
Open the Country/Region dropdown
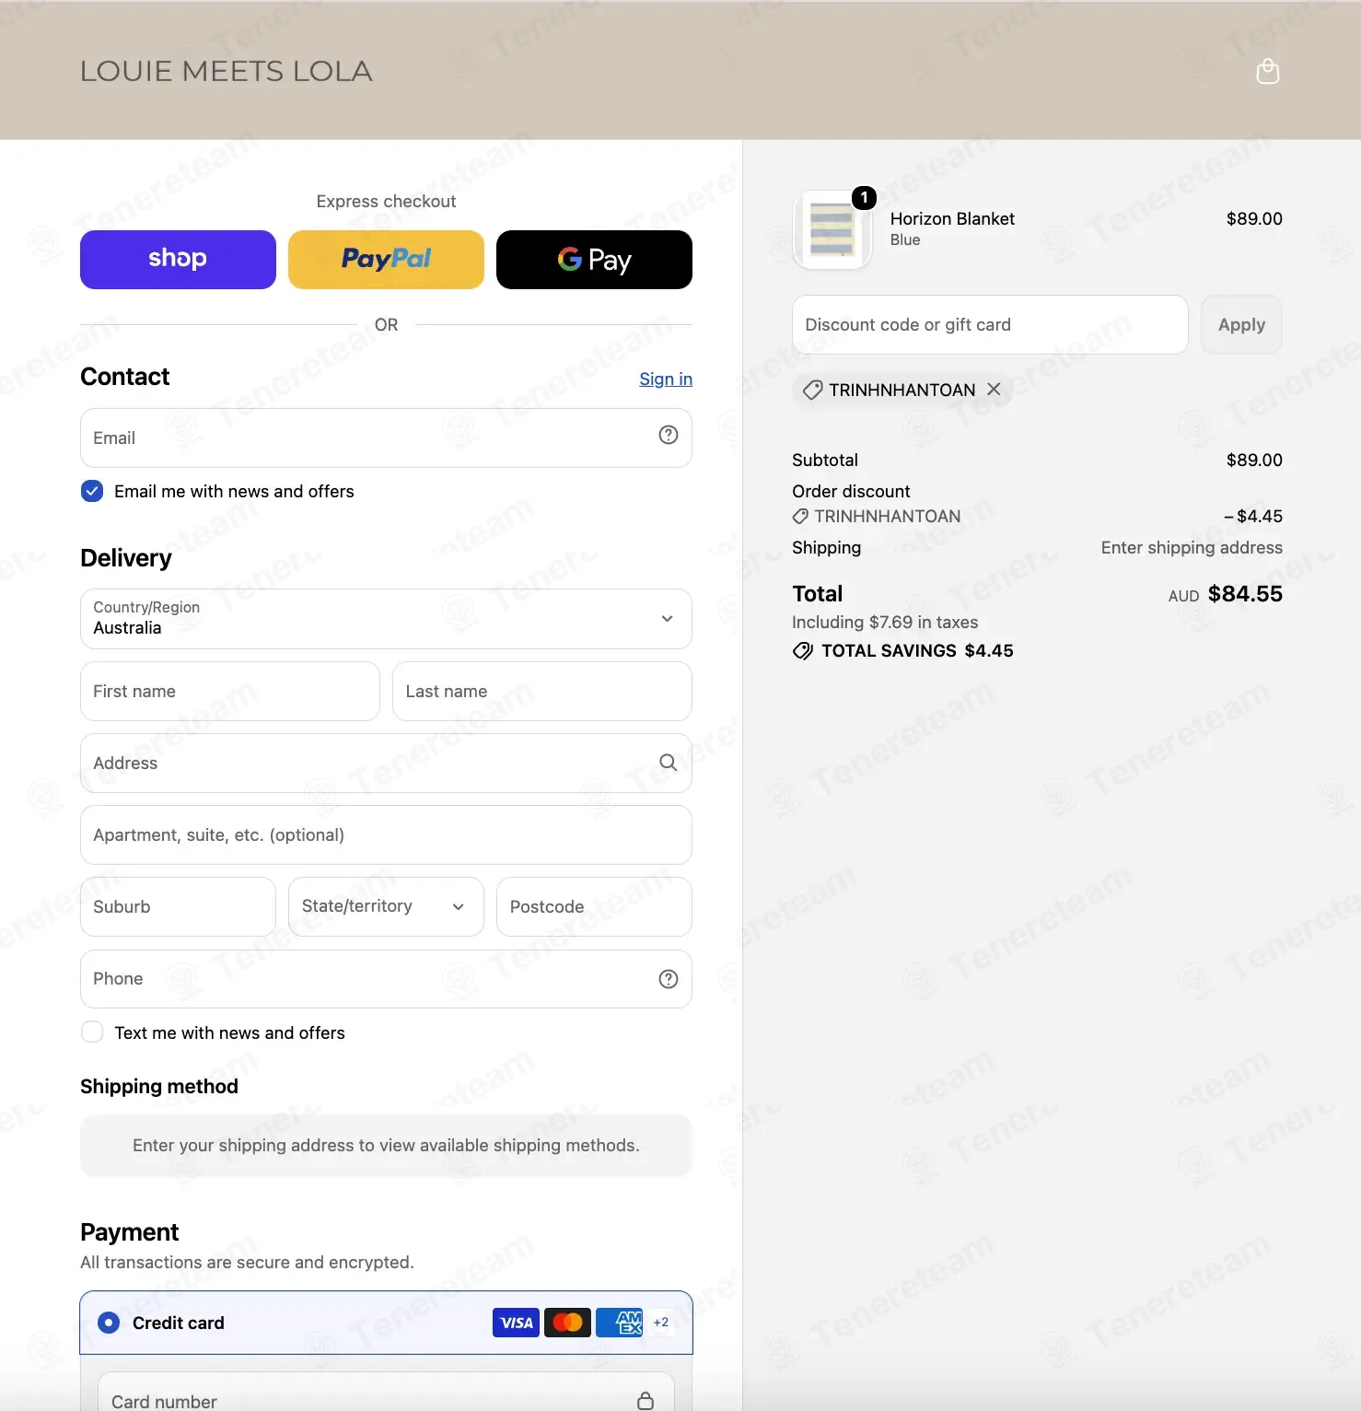click(386, 619)
